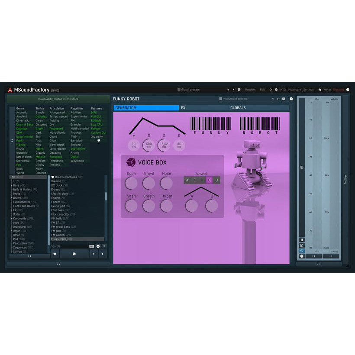Viewport: 355px width, 355px height.
Task: Toggle the Funk genre tag filter
Action: click(19, 141)
